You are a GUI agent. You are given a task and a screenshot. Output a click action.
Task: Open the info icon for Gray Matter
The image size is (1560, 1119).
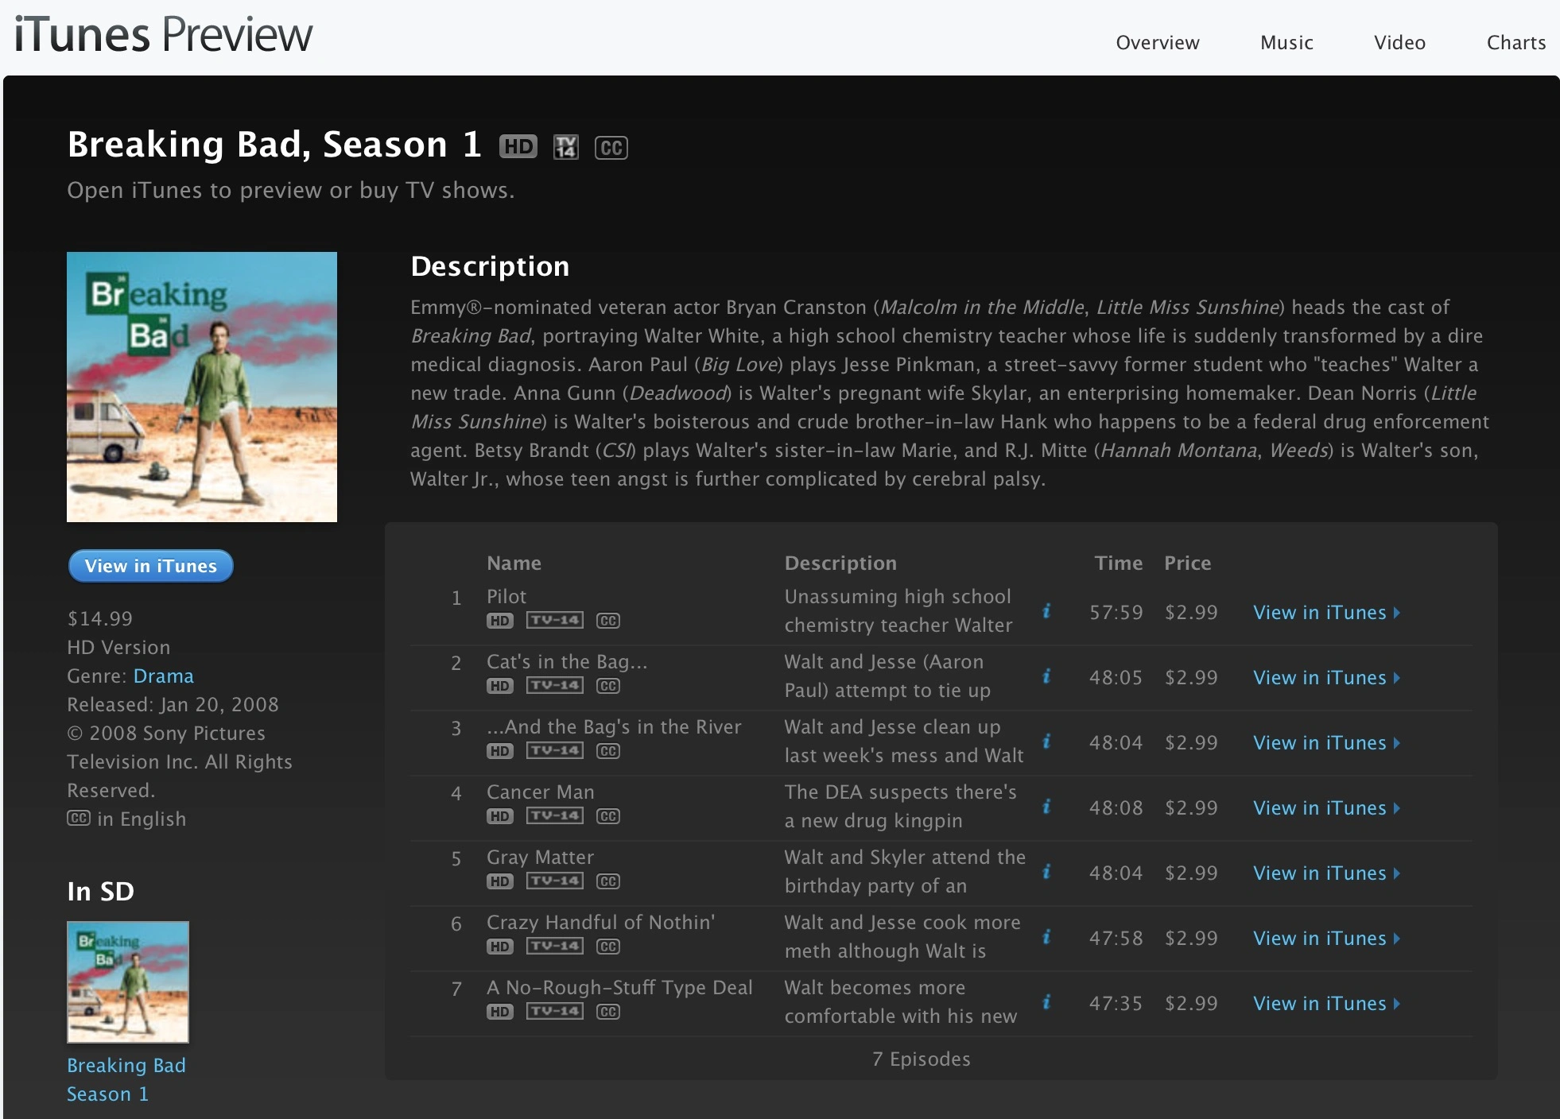(x=1047, y=872)
